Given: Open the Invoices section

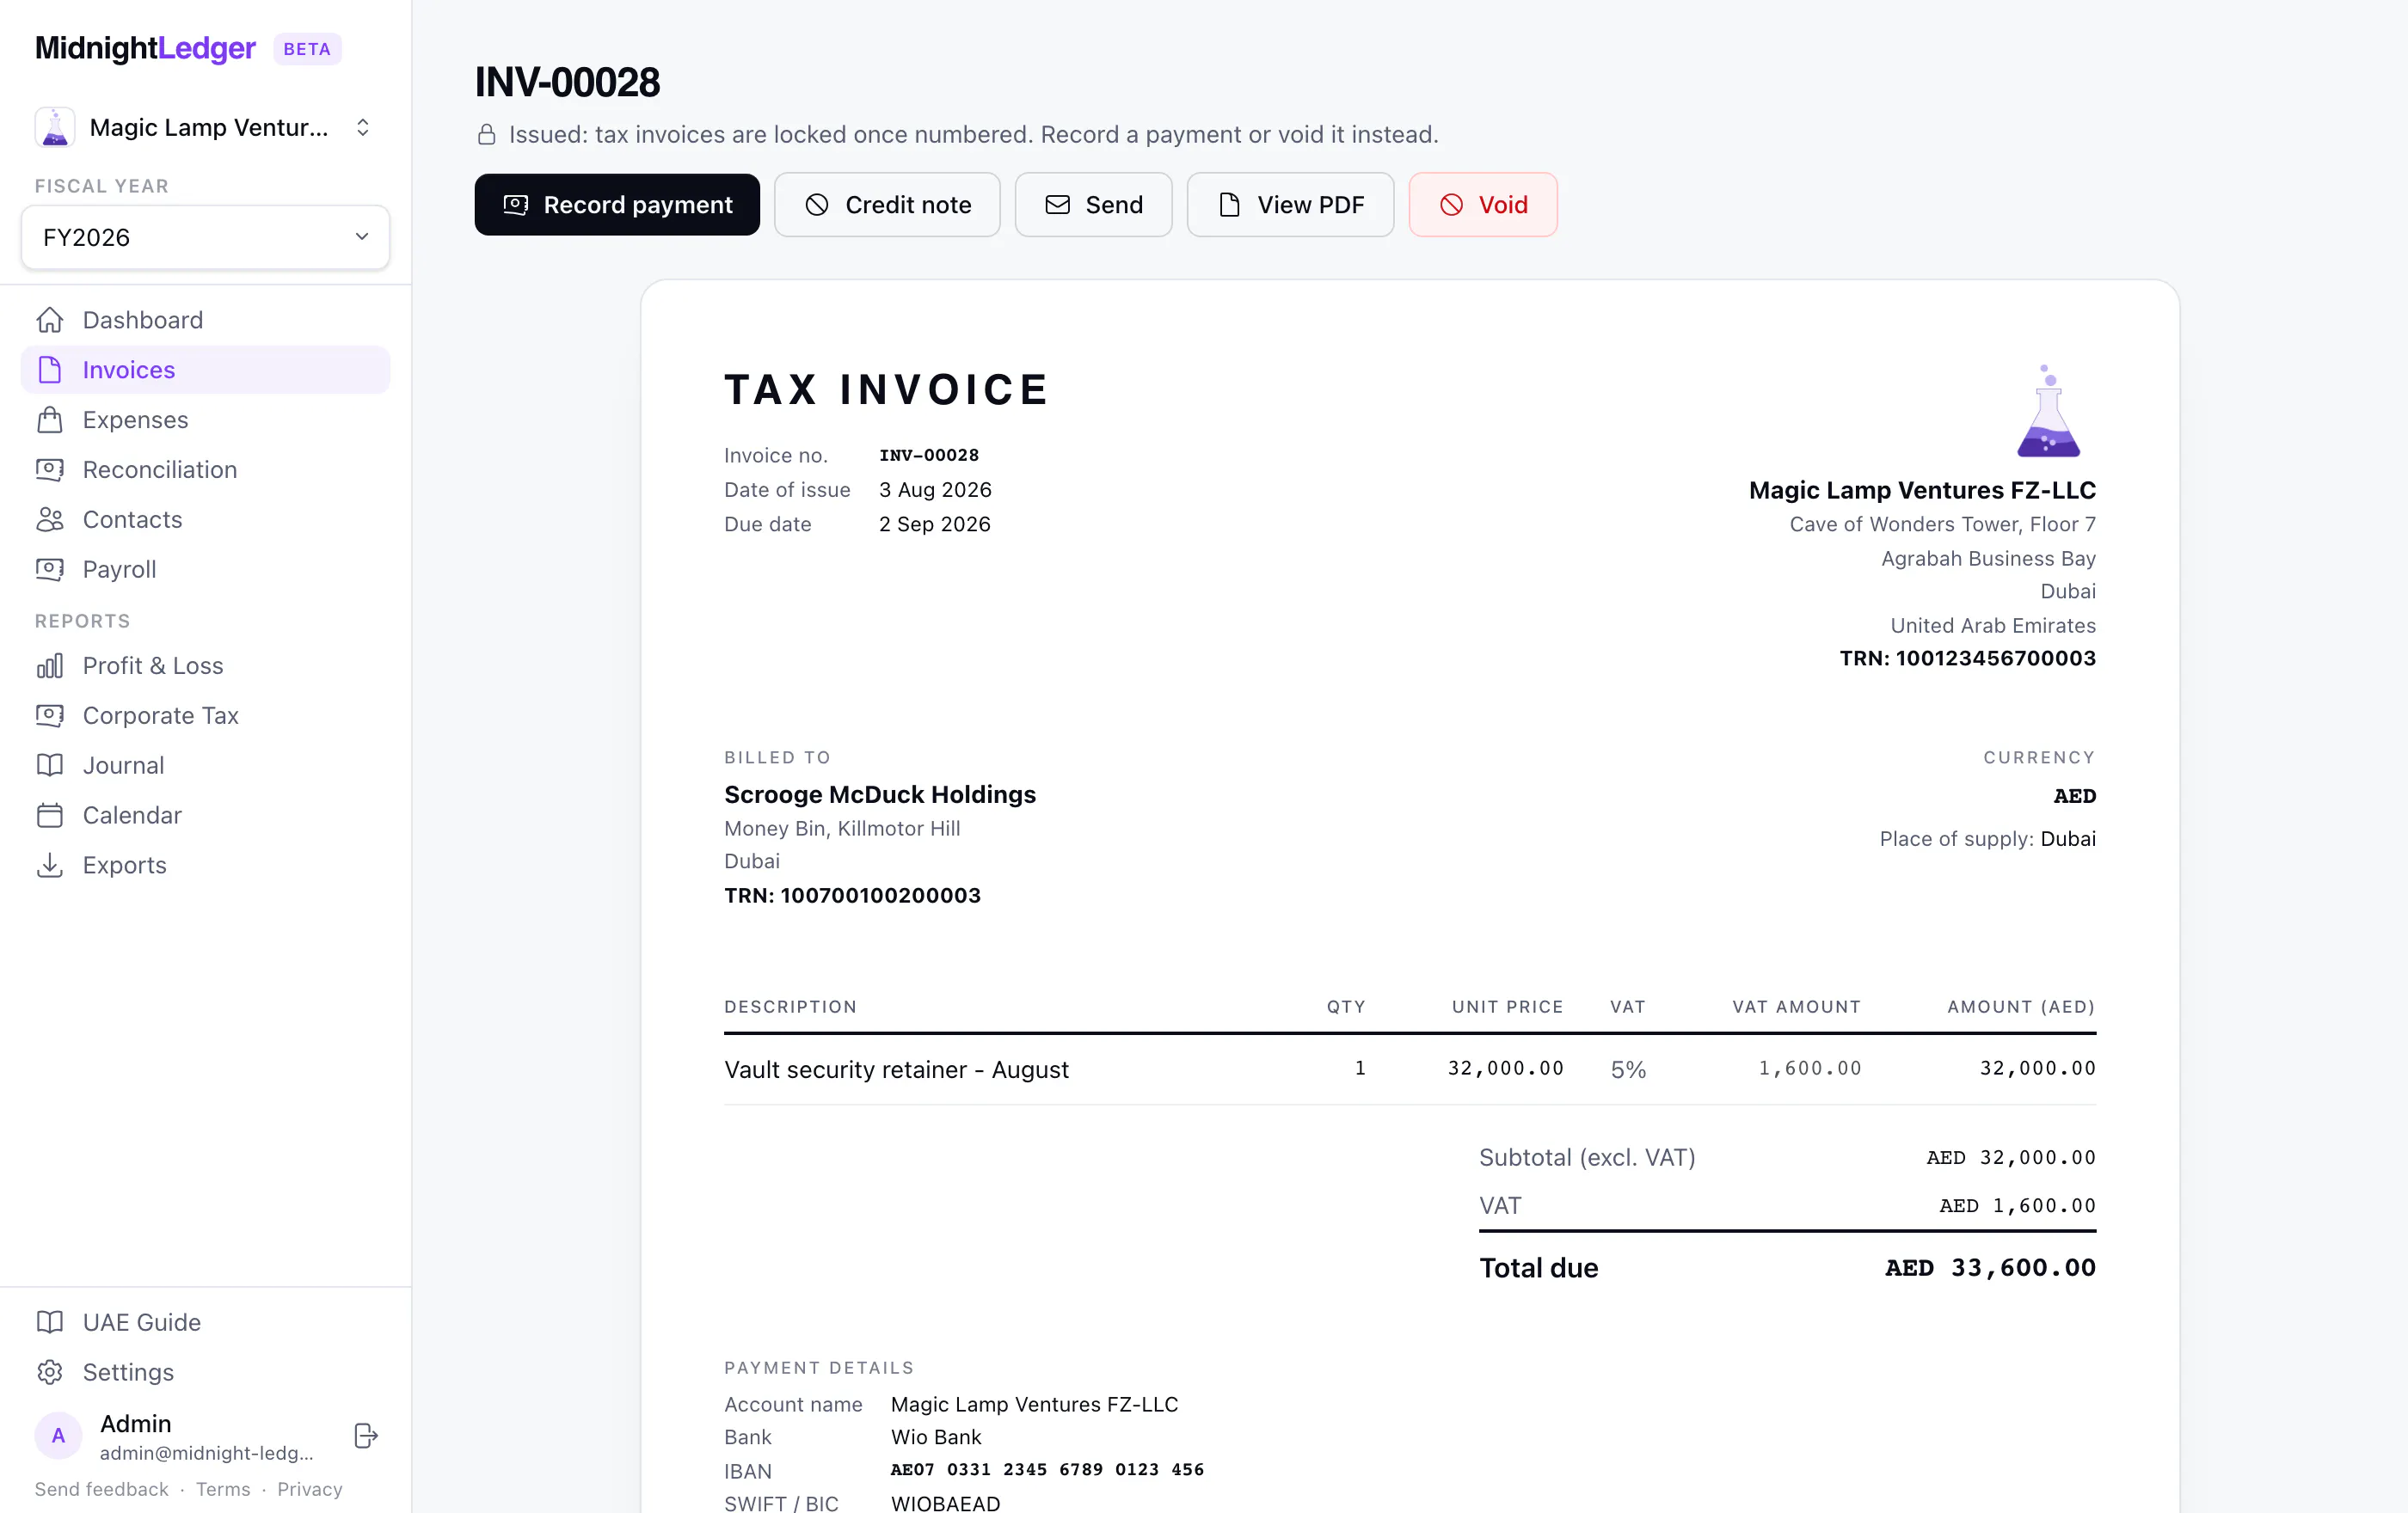Looking at the screenshot, I should [x=205, y=370].
